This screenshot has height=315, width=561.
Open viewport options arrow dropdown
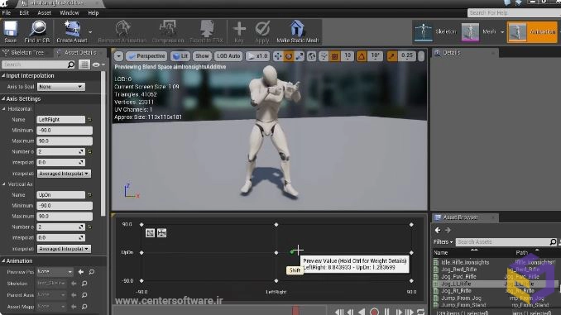click(118, 56)
